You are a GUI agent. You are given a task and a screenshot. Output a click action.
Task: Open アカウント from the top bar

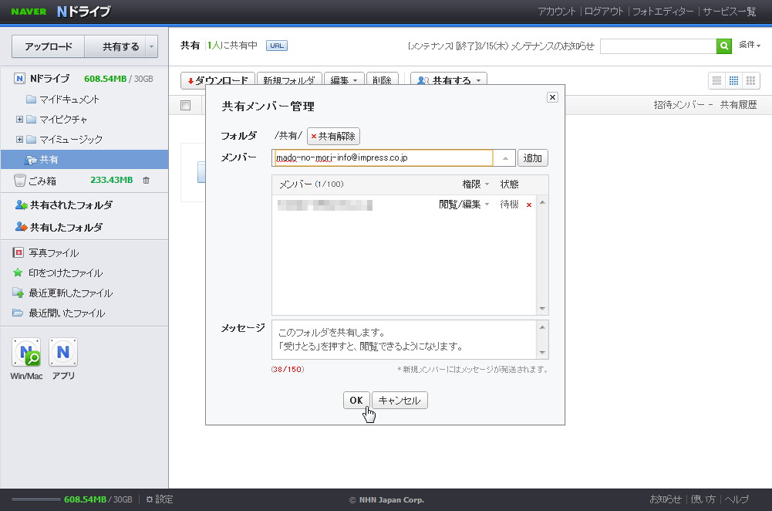click(556, 12)
